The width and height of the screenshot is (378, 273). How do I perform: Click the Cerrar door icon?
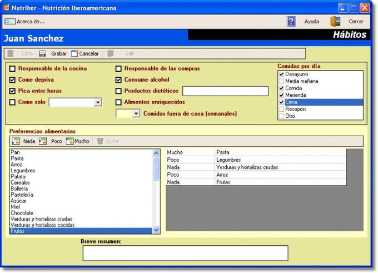click(335, 22)
